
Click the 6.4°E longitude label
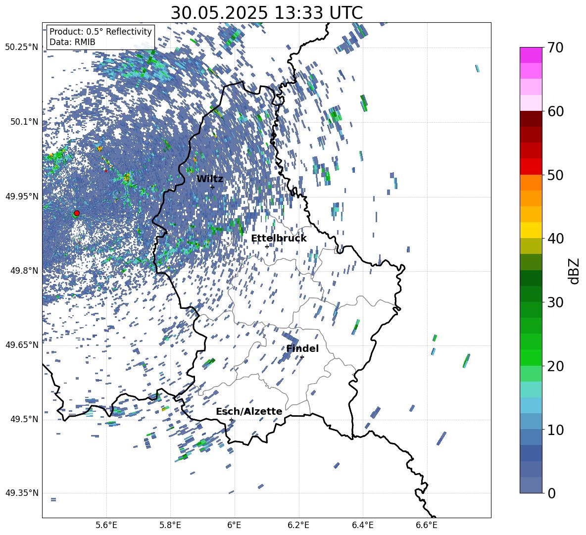[362, 526]
